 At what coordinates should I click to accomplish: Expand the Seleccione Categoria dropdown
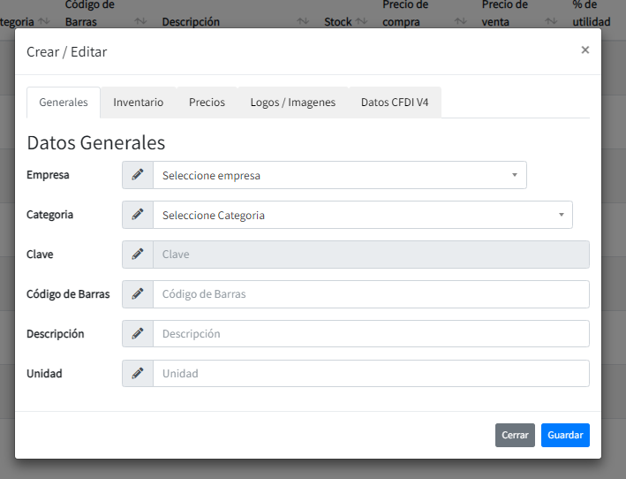363,215
